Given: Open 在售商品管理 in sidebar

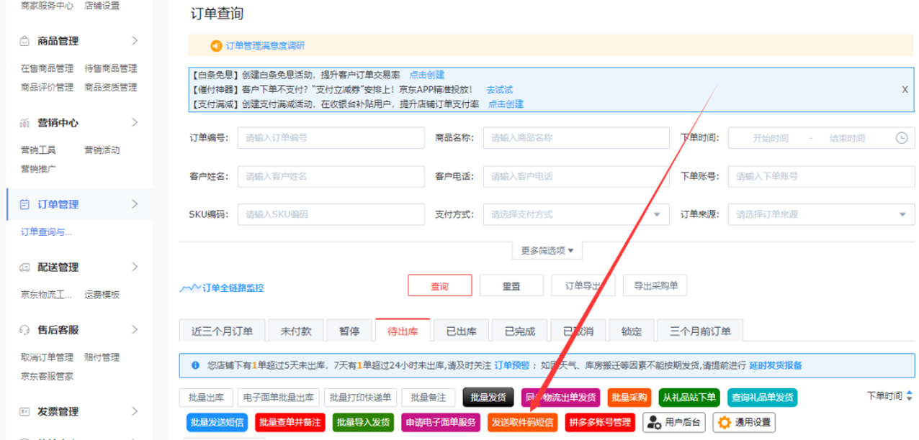Looking at the screenshot, I should coord(48,69).
